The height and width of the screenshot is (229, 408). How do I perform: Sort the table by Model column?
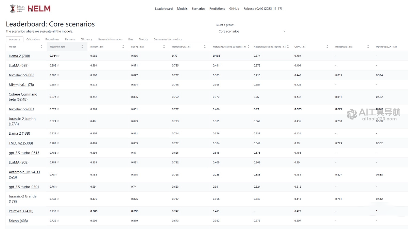pyautogui.click(x=41, y=46)
